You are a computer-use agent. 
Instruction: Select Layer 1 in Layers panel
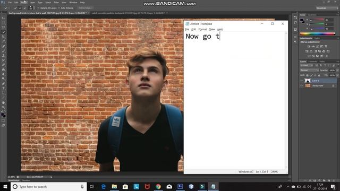[319, 81]
